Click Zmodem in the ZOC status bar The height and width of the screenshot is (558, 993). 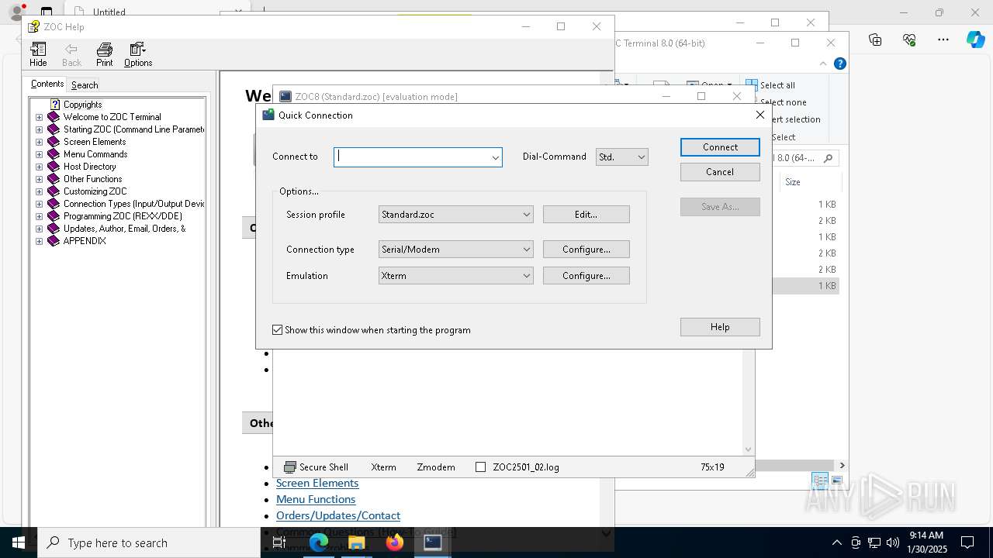coord(436,467)
